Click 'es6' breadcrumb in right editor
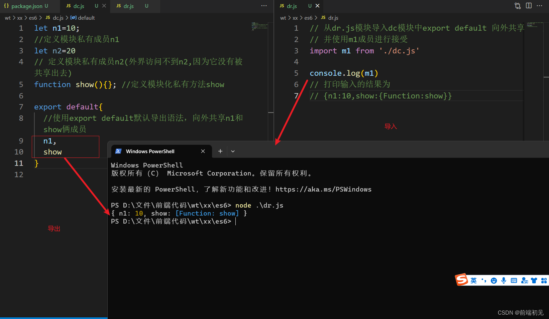Viewport: 549px width, 319px height. click(x=308, y=18)
